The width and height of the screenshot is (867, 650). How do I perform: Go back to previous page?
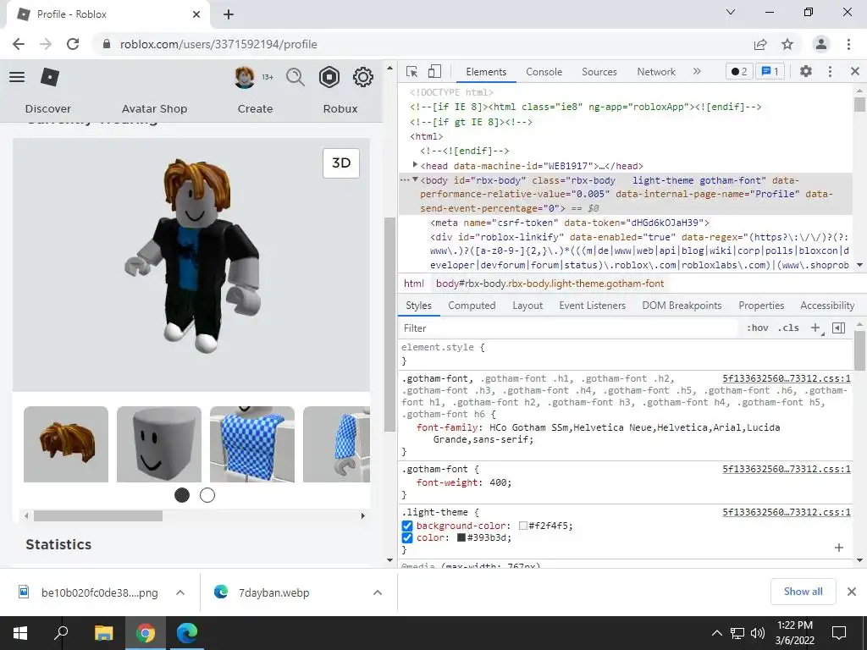19,44
